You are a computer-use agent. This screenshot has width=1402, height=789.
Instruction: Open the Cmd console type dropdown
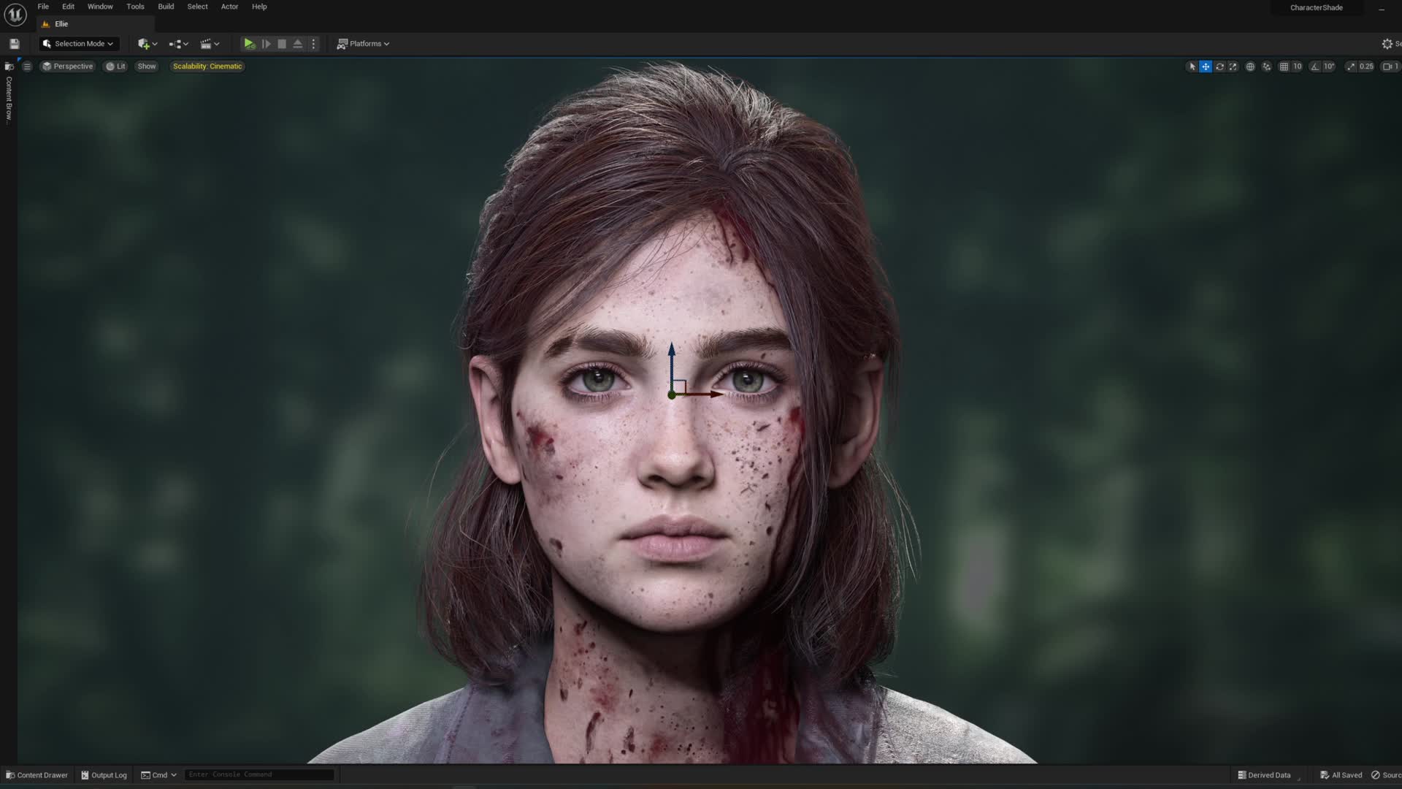(158, 775)
